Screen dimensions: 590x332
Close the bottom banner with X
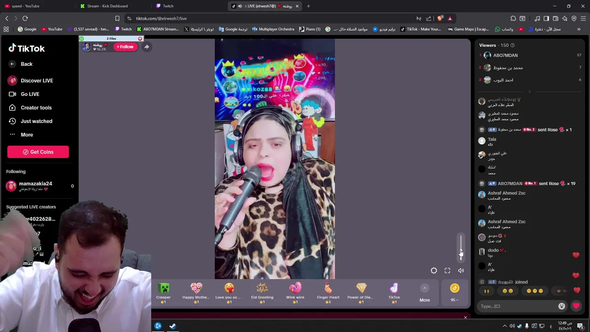point(465,317)
